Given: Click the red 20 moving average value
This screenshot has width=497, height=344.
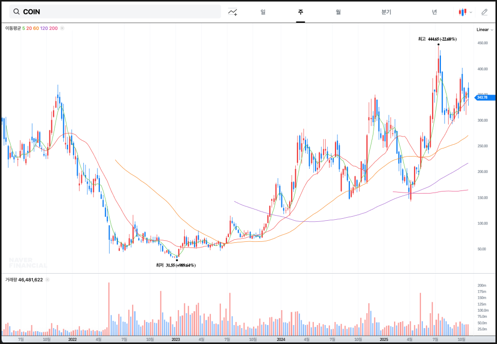Looking at the screenshot, I should point(29,28).
